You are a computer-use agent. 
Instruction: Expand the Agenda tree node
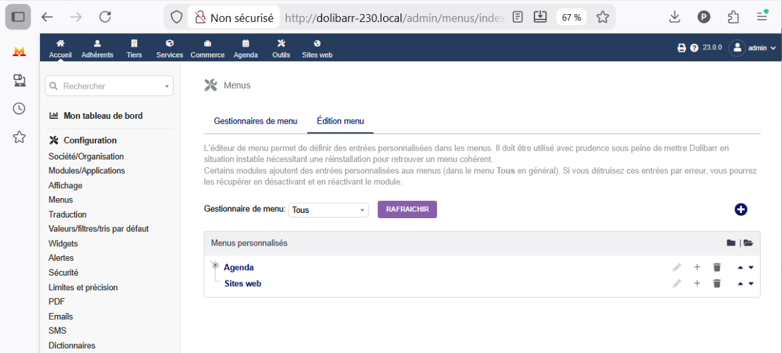pos(216,265)
